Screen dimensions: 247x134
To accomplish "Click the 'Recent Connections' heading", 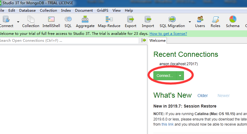I will [186, 54].
